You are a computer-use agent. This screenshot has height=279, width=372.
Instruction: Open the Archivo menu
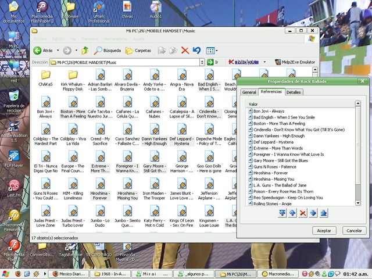[x=40, y=39]
